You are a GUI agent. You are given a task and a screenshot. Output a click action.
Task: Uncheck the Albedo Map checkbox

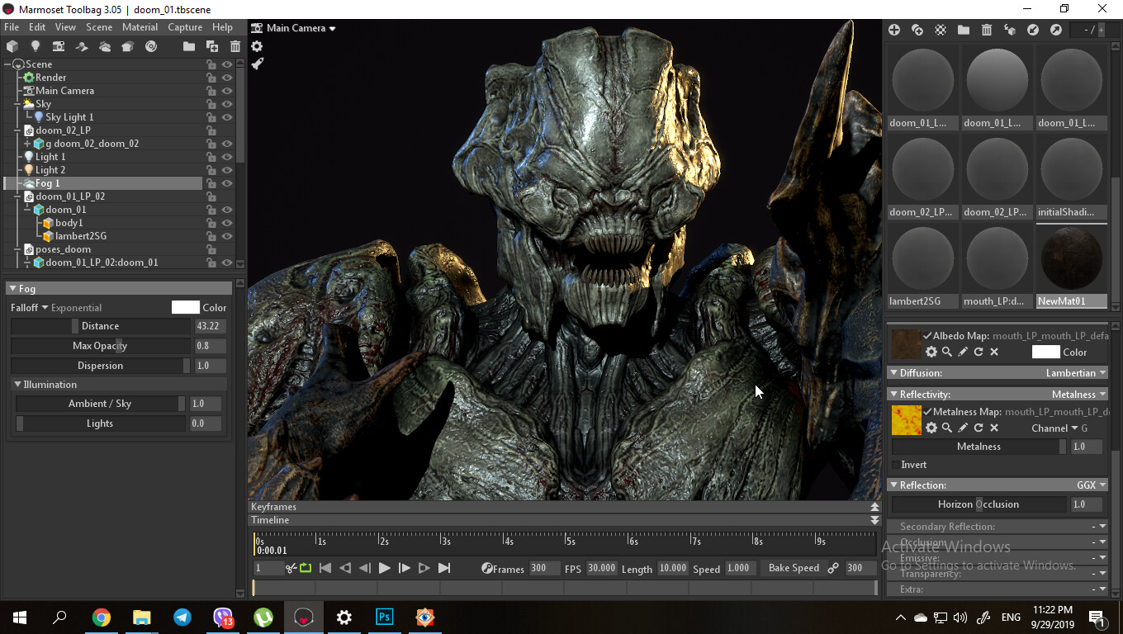point(927,336)
